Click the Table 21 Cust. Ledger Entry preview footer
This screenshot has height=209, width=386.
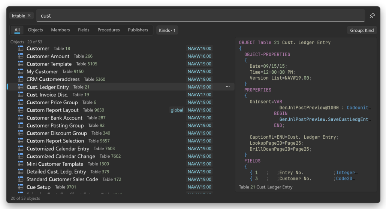[266, 187]
